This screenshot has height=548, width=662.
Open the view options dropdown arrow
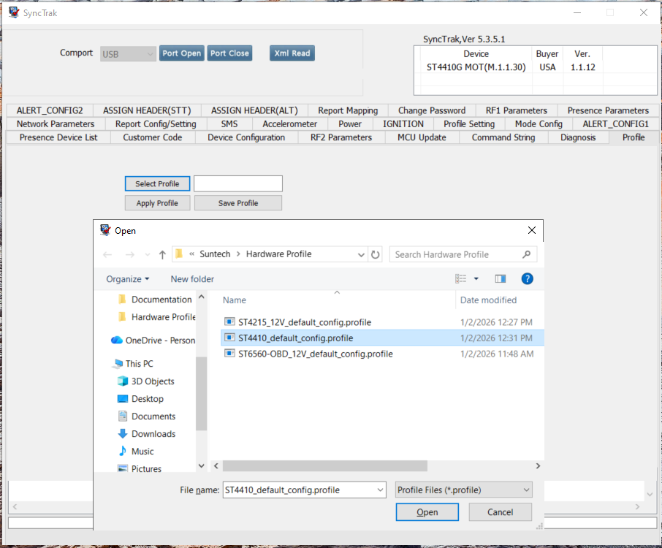click(x=476, y=278)
